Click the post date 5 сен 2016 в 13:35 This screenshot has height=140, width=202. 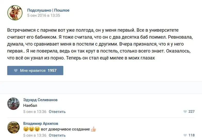[x=43, y=15]
